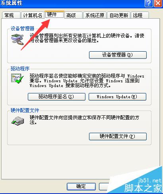Click the 硬件配置文件(P) button
Viewport: 163px width, 194px height.
pos(118,136)
